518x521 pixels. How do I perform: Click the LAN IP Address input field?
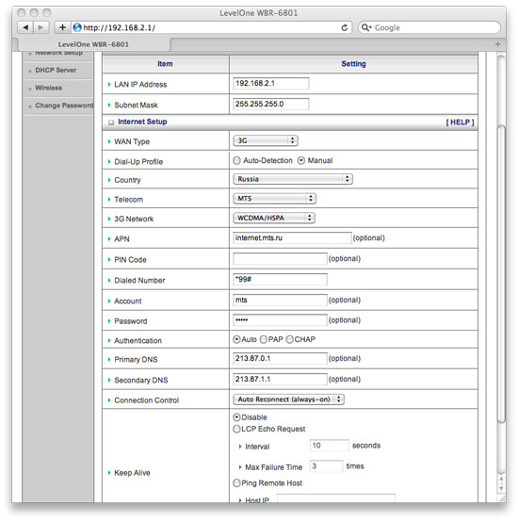(271, 84)
